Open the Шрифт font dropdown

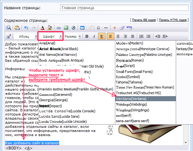pos(50,36)
